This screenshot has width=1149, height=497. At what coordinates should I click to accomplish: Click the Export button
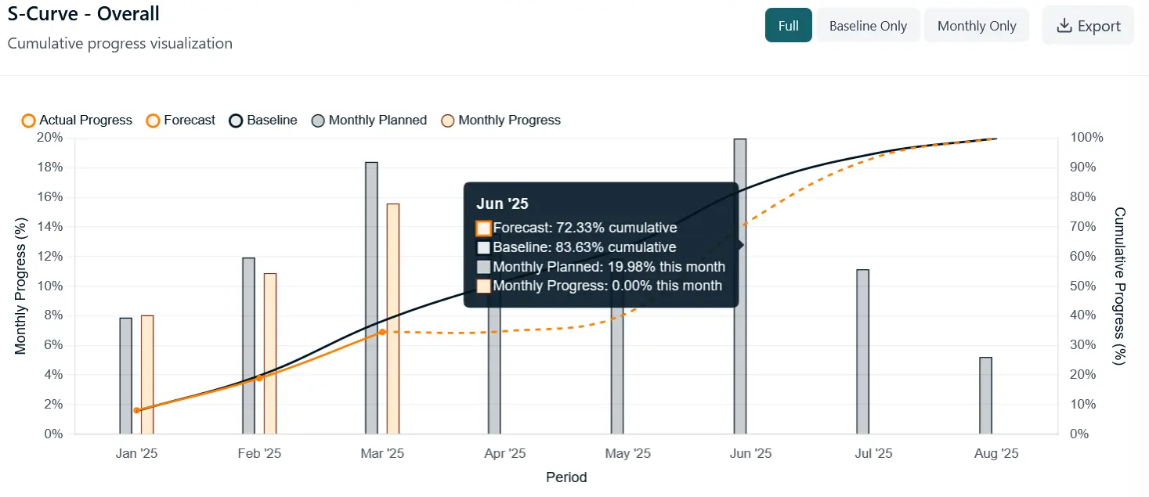pos(1088,25)
